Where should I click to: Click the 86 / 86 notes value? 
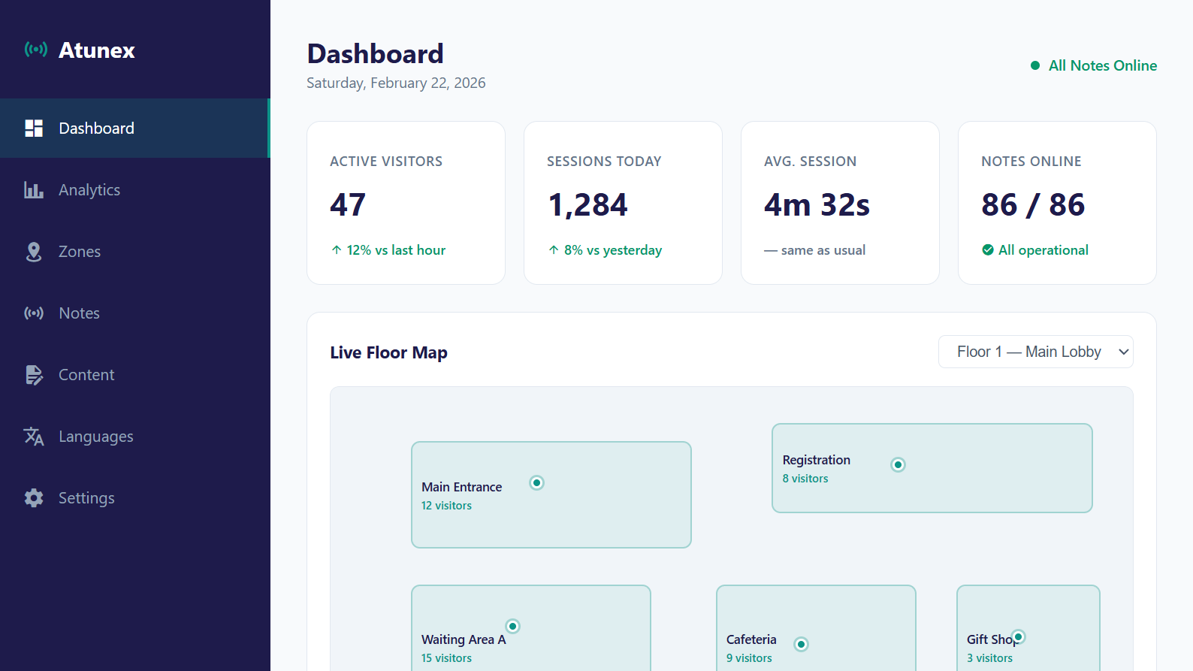pos(1033,204)
